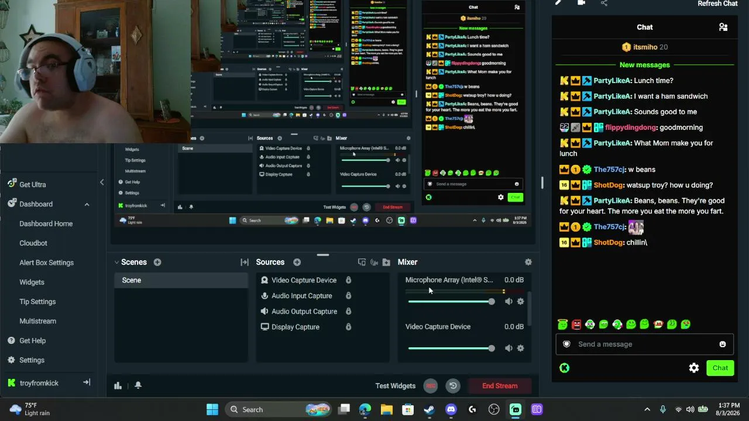Click the End Stream button

click(x=500, y=386)
